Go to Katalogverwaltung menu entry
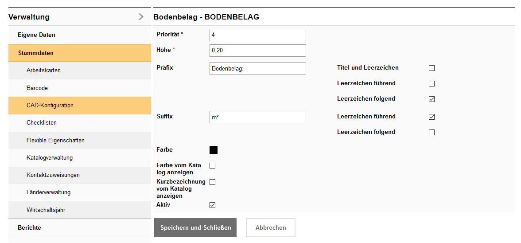The width and height of the screenshot is (521, 243). (50, 158)
